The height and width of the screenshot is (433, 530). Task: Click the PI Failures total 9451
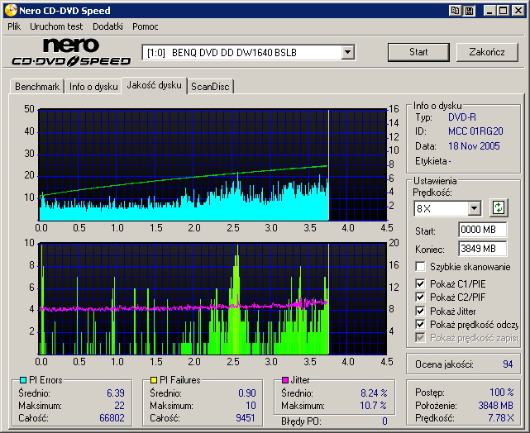246,418
